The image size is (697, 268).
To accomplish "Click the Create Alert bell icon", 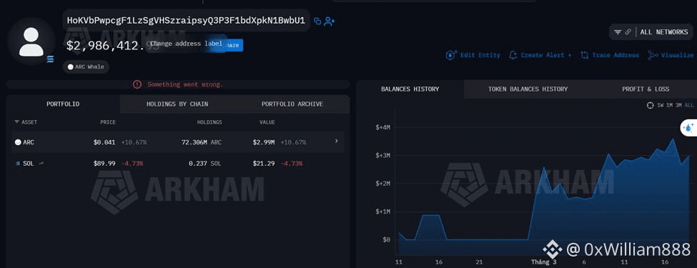I will [513, 55].
